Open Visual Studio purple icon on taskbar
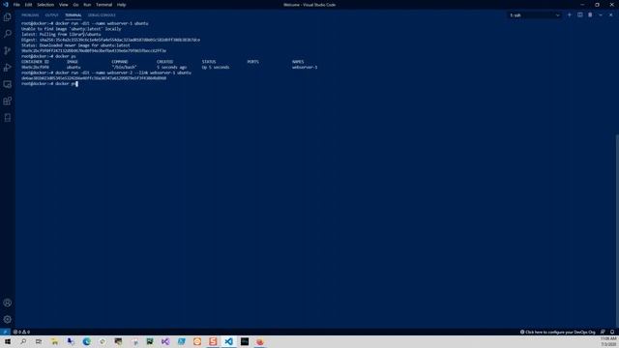Viewport: 619px width, 348px height. point(165,341)
